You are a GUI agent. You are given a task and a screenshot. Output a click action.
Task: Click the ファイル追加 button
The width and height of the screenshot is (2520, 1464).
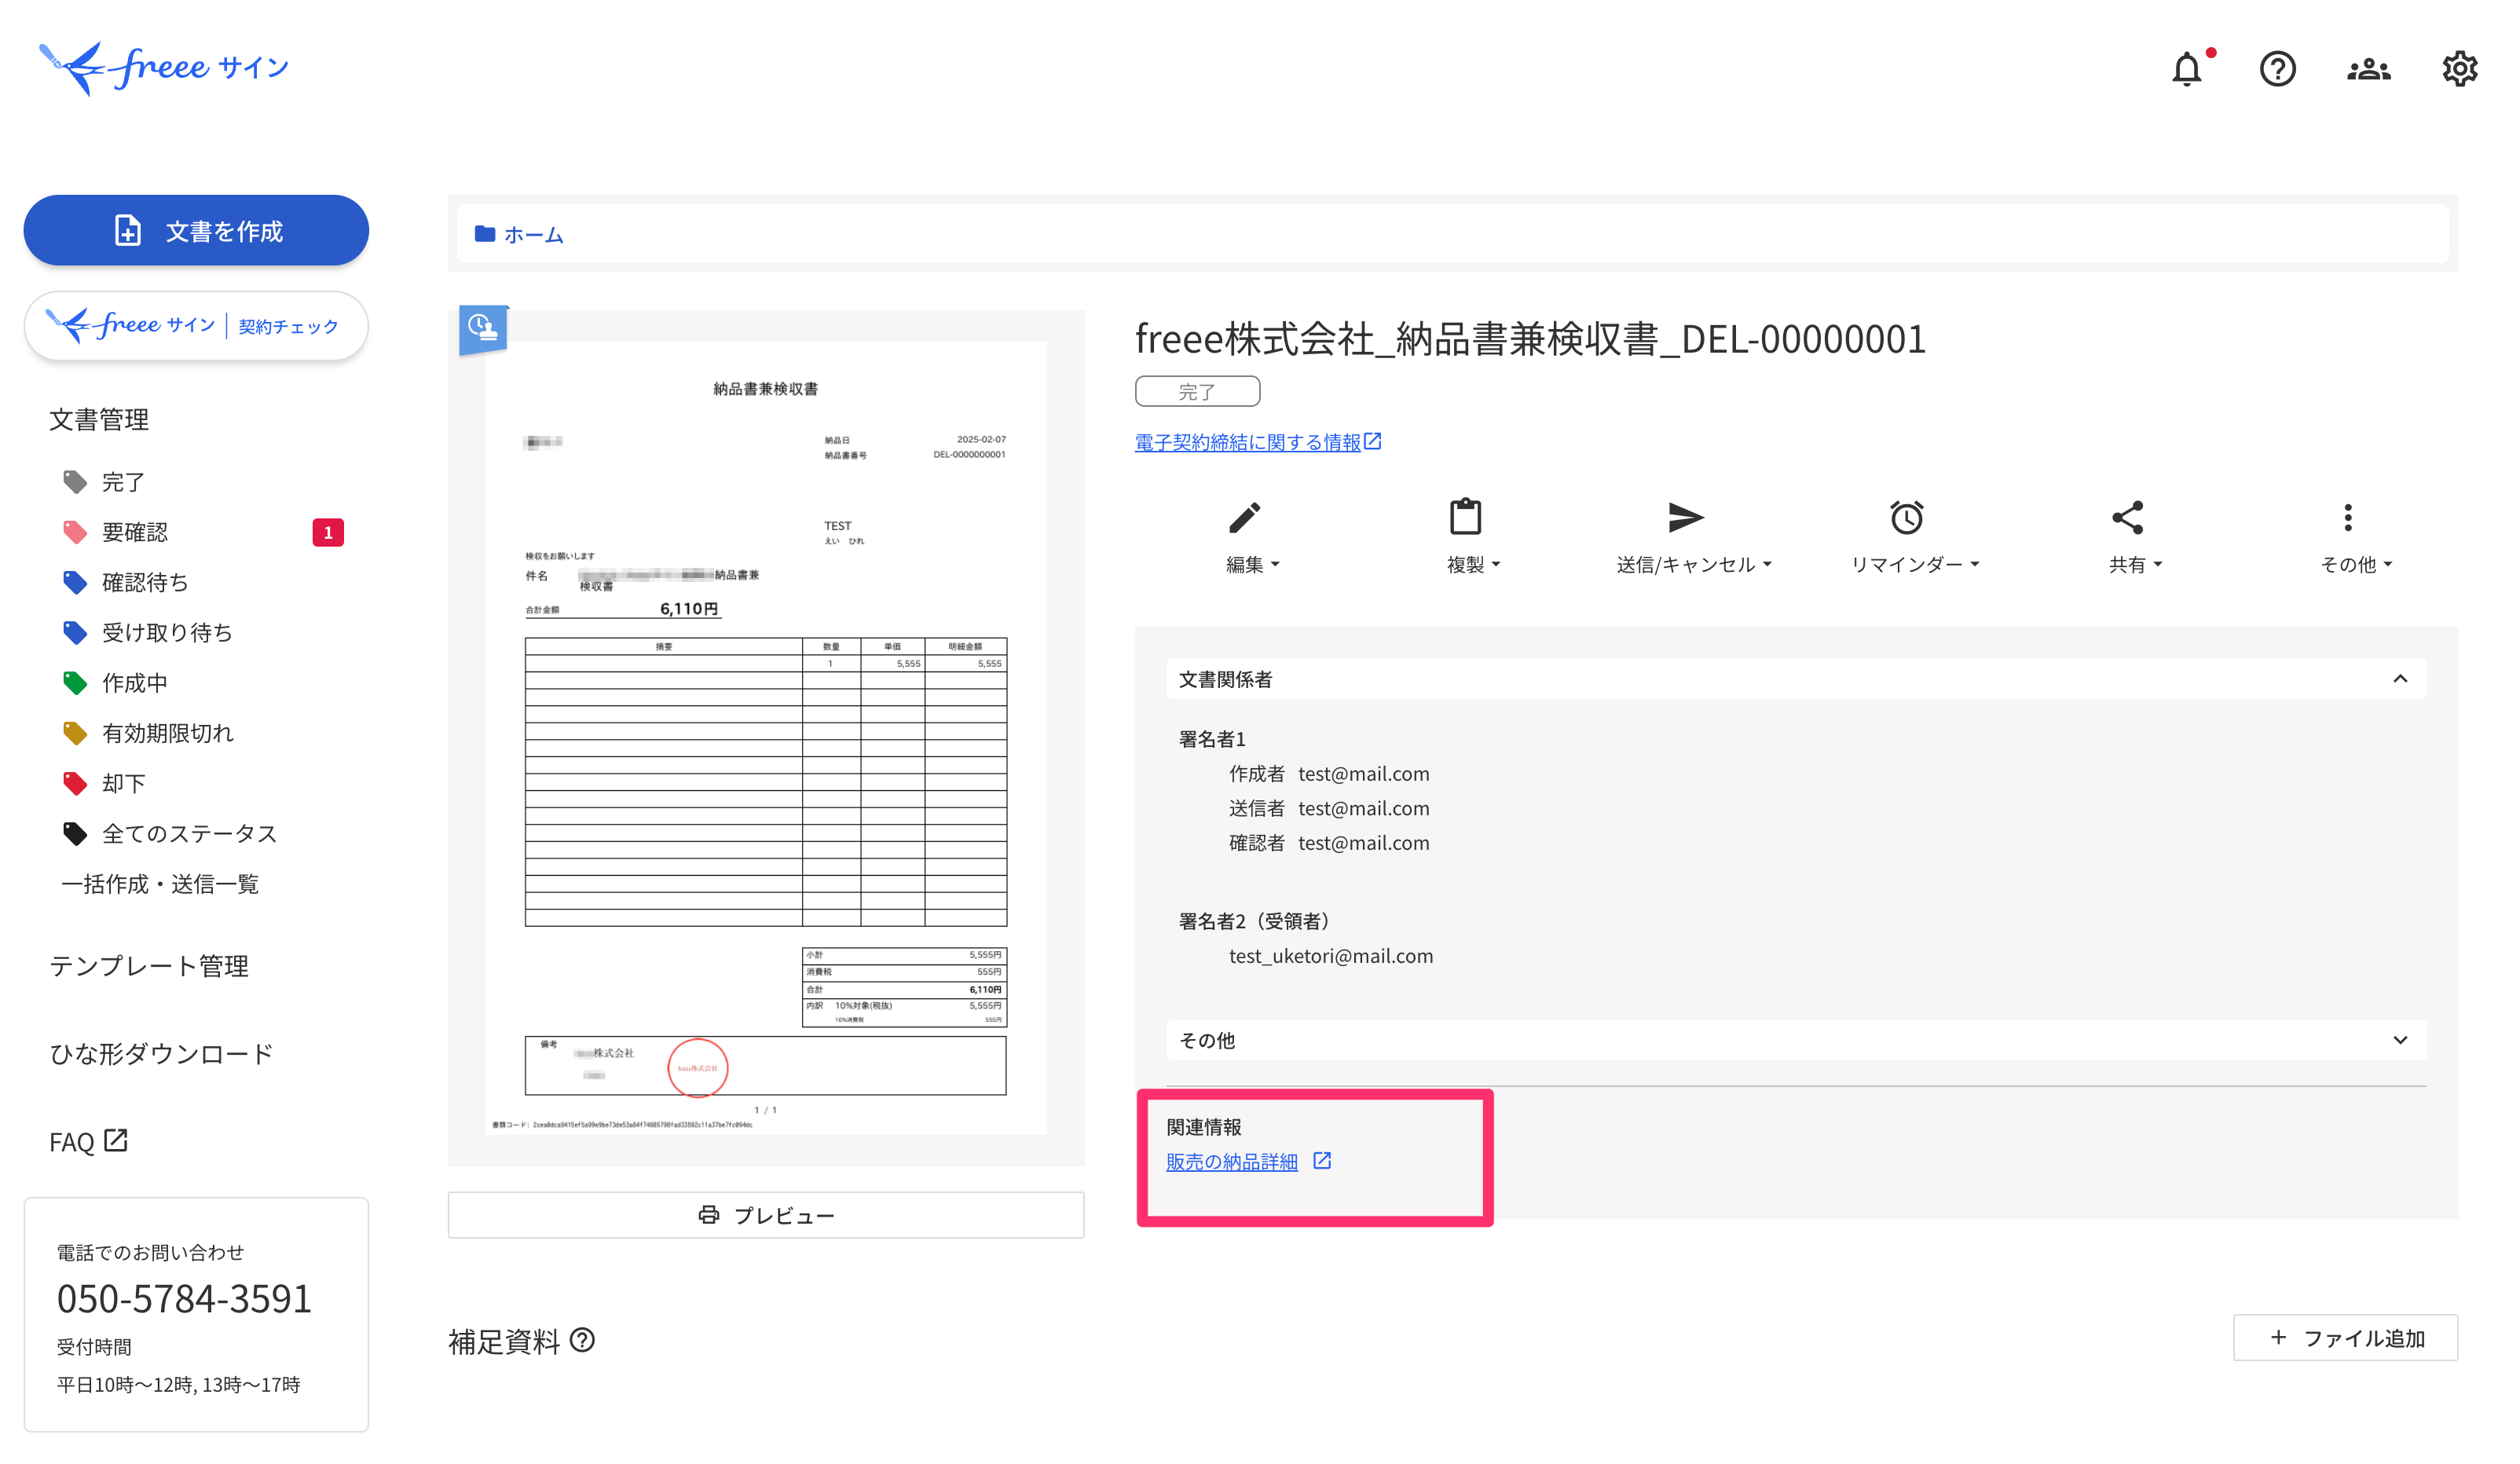pyautogui.click(x=2345, y=1338)
